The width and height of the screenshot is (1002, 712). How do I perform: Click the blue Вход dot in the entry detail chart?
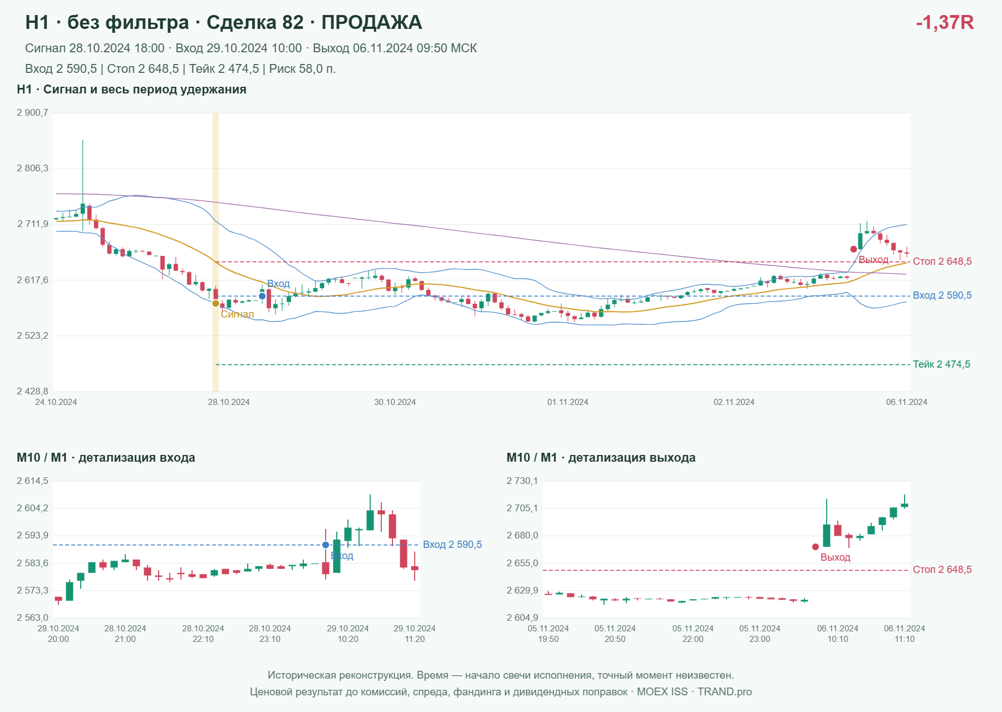326,545
